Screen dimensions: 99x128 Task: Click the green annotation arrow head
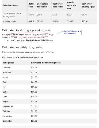[57, 34]
